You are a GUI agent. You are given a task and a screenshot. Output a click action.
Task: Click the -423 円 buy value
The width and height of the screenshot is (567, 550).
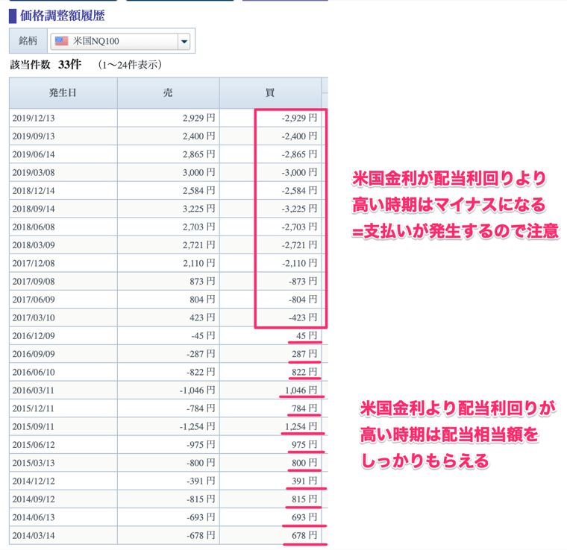click(x=303, y=317)
